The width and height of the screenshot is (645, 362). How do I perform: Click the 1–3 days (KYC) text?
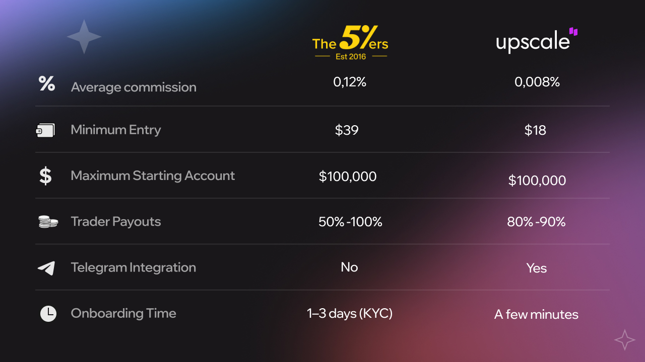tap(350, 314)
